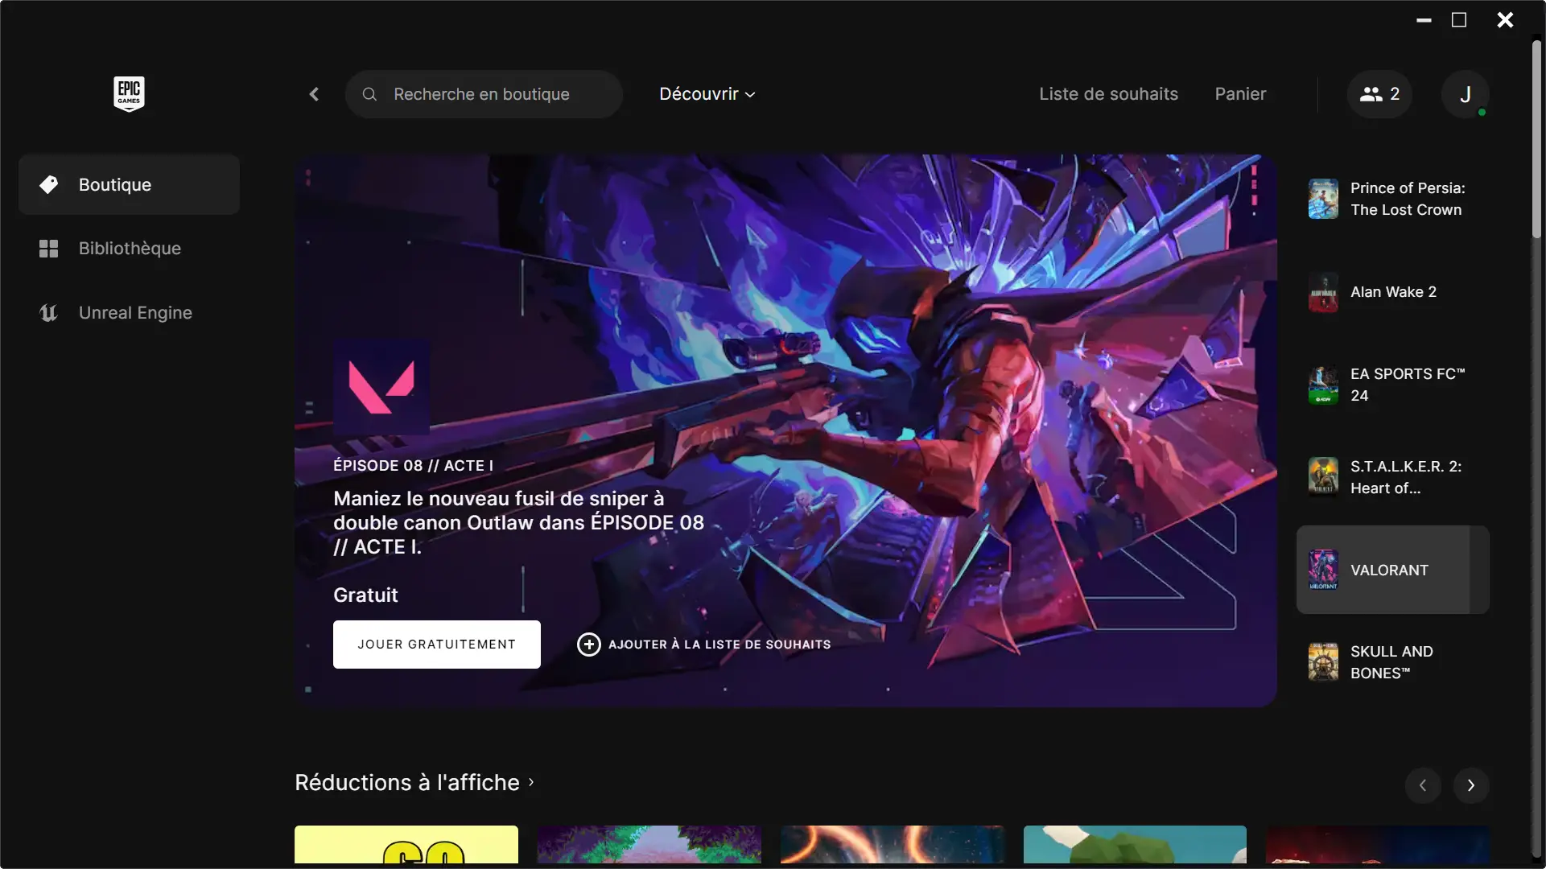Open the fifth discounted game card
1546x869 pixels.
click(x=1378, y=844)
